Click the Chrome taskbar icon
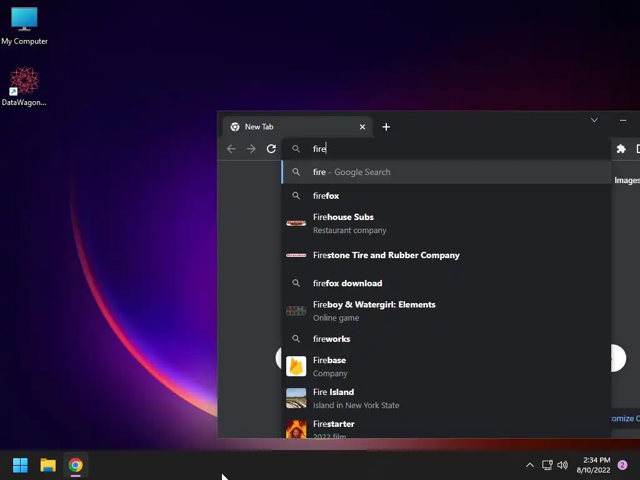Screen dimensions: 640x480 point(76,465)
